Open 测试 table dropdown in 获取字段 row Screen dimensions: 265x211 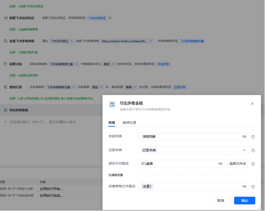(x=109, y=64)
